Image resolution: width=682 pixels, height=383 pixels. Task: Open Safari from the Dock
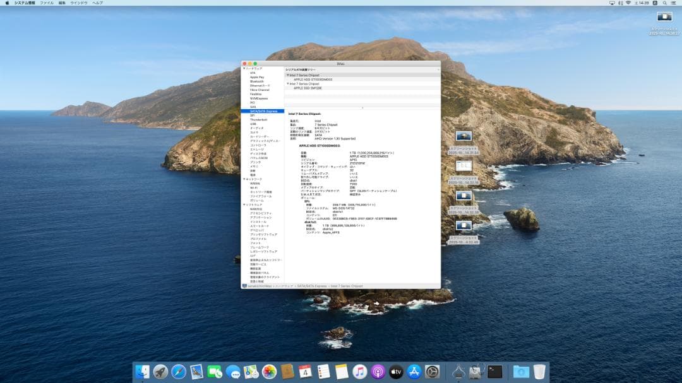pos(178,371)
